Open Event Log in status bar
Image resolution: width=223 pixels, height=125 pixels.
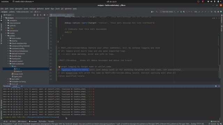(215, 122)
